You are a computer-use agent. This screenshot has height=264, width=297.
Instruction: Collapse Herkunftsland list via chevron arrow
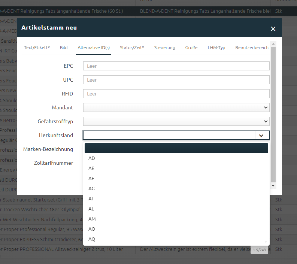coord(261,136)
